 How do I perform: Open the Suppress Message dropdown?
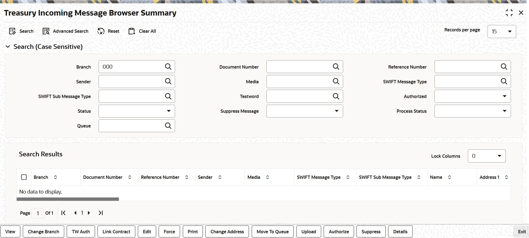pyautogui.click(x=305, y=111)
